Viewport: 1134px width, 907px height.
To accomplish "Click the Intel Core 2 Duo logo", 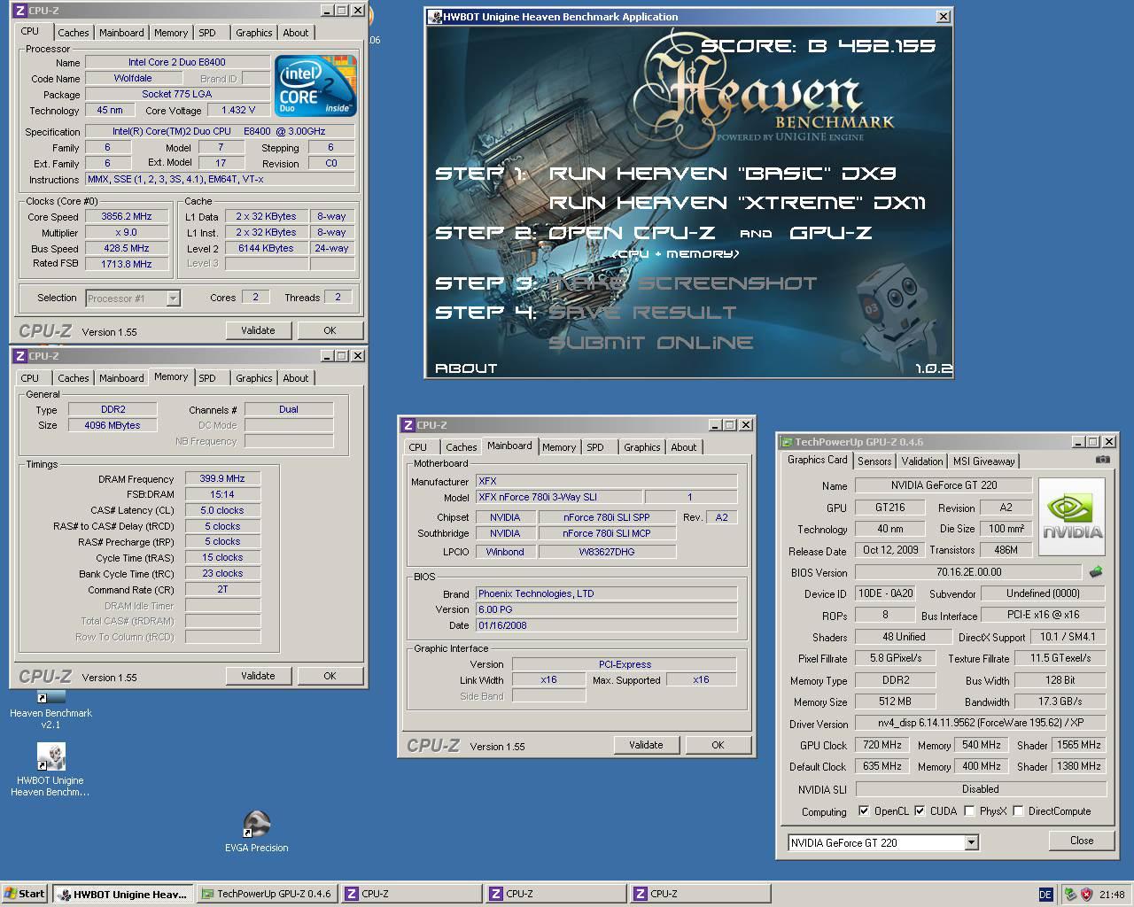I will click(315, 86).
